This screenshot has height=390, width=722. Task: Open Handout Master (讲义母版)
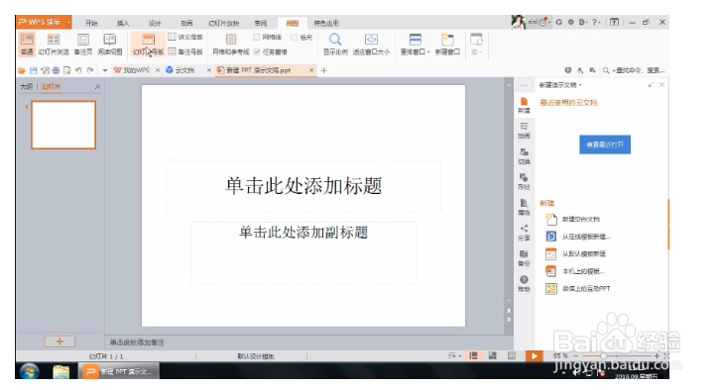click(x=185, y=37)
